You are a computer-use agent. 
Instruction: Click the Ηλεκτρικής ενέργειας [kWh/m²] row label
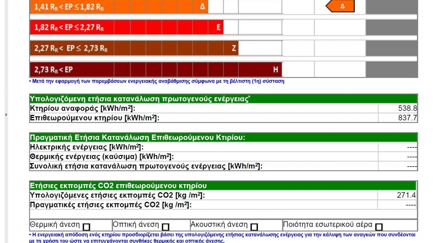(87, 147)
